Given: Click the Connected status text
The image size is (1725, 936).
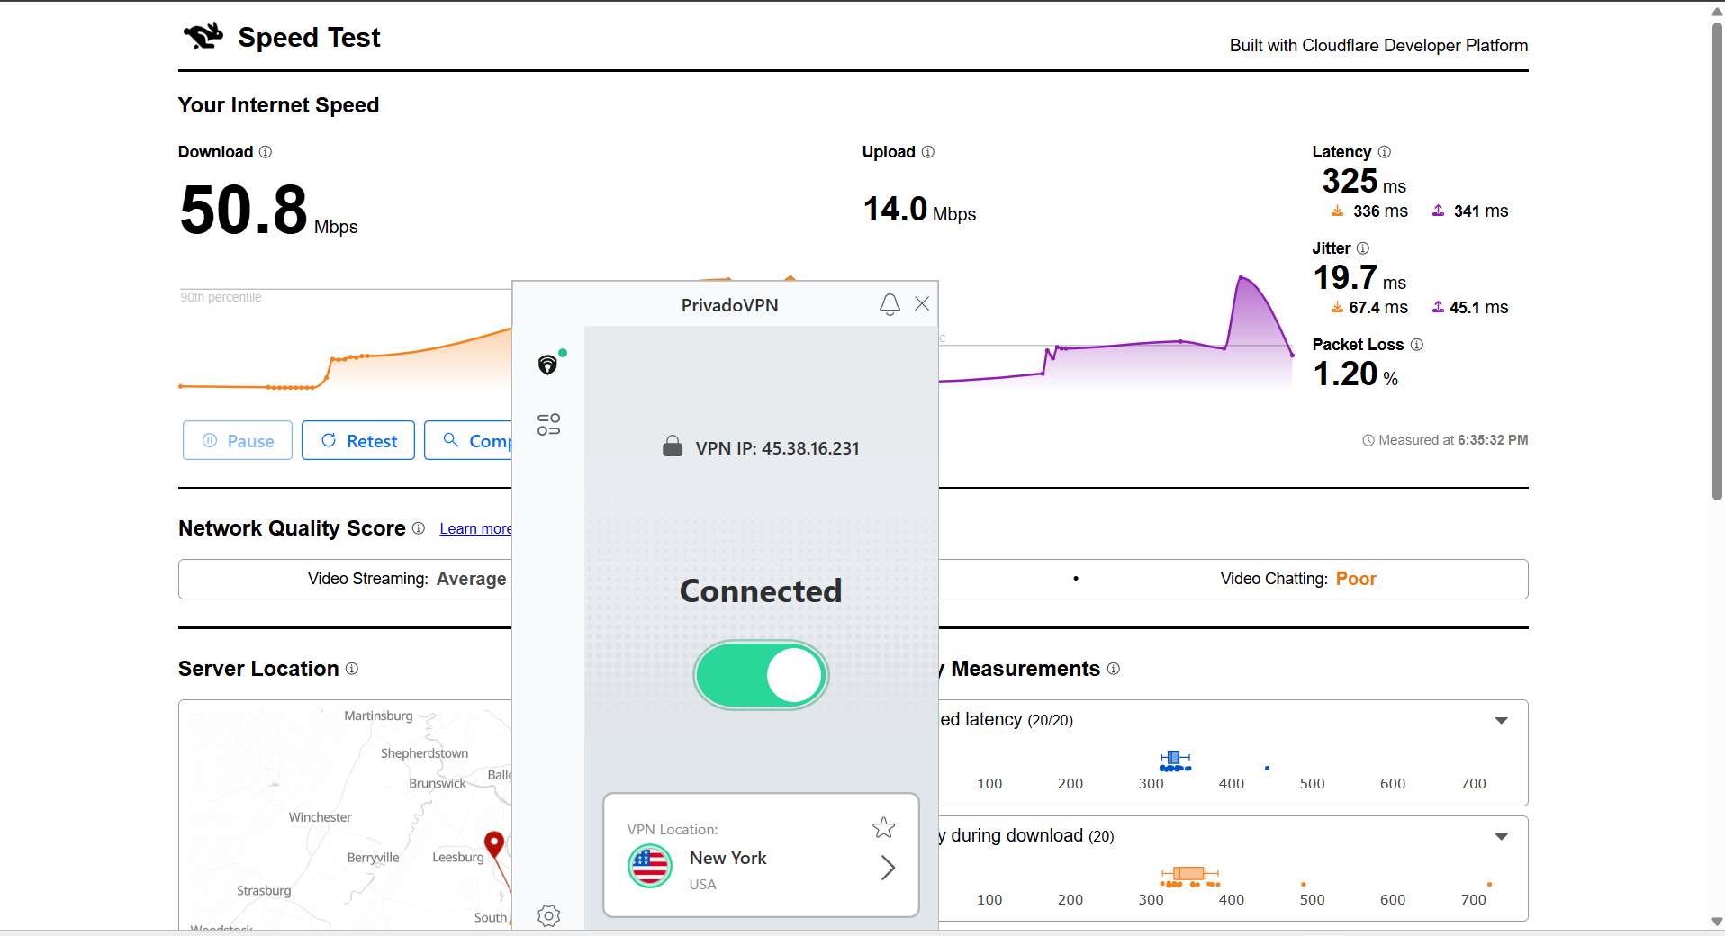Looking at the screenshot, I should pos(761,590).
